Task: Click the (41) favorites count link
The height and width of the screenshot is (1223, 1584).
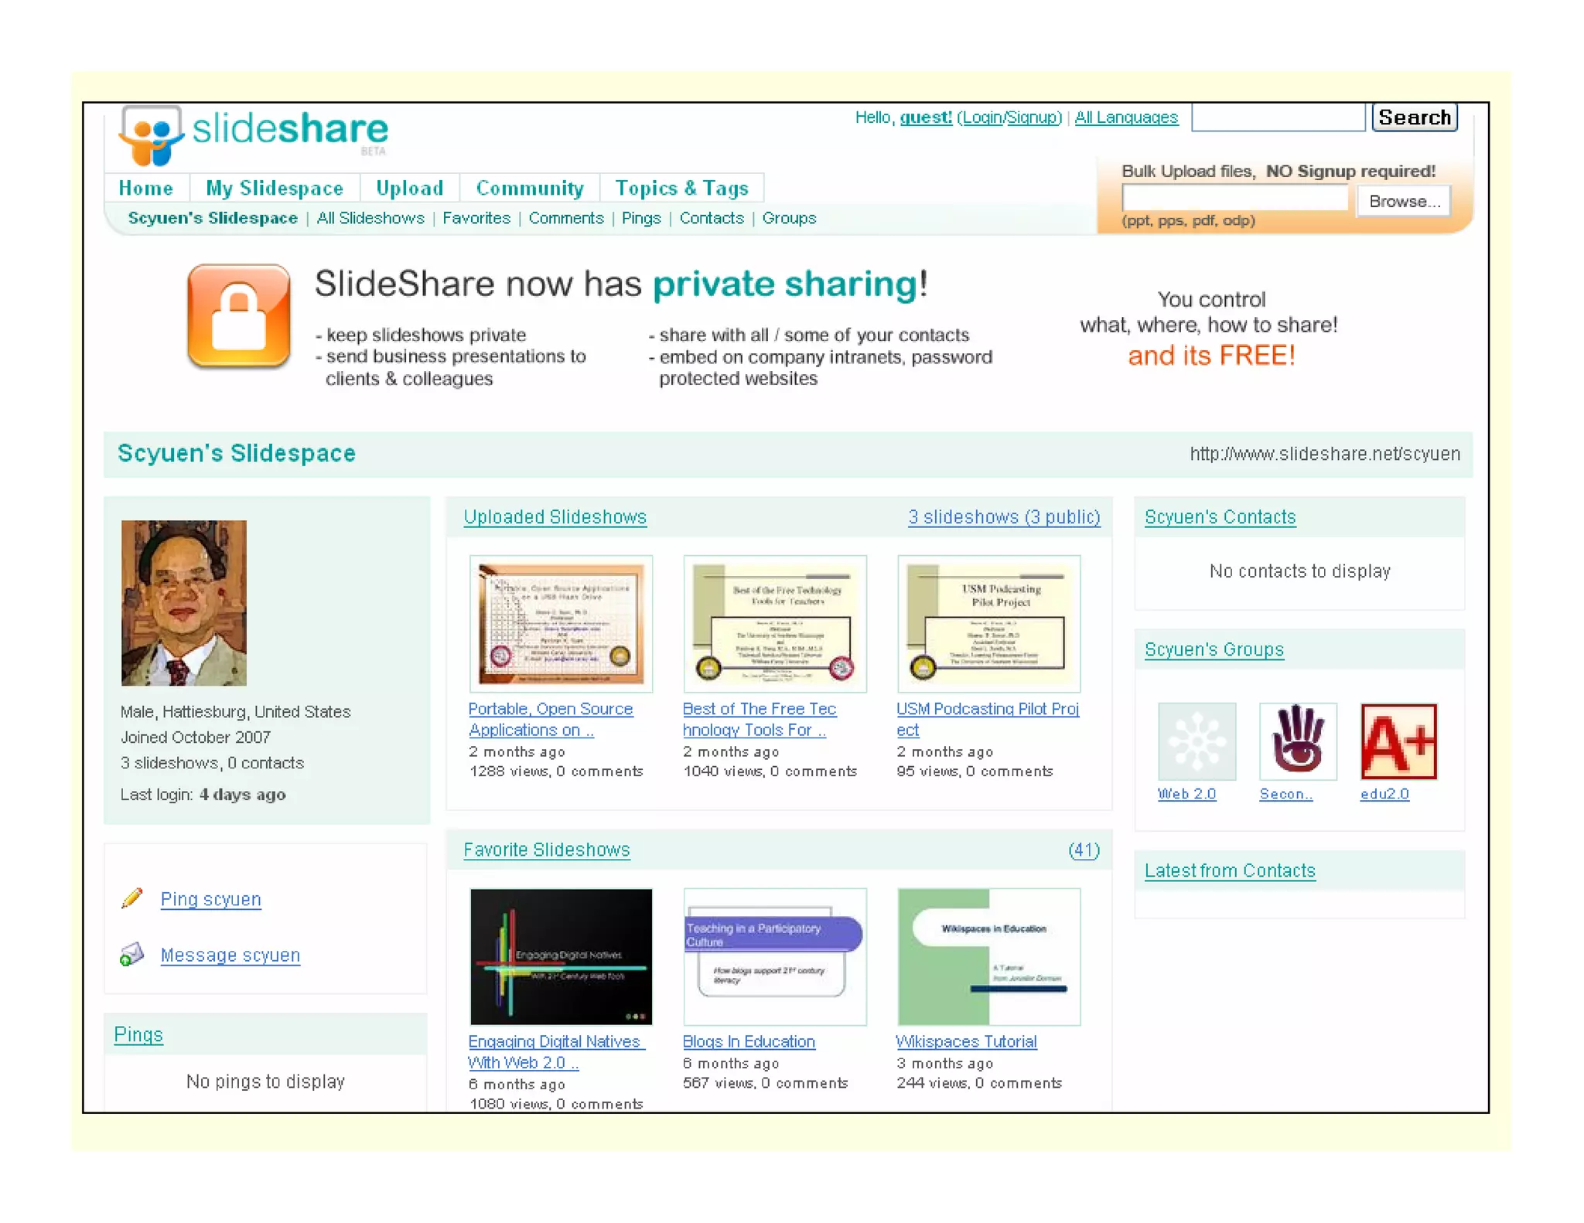Action: tap(1084, 850)
